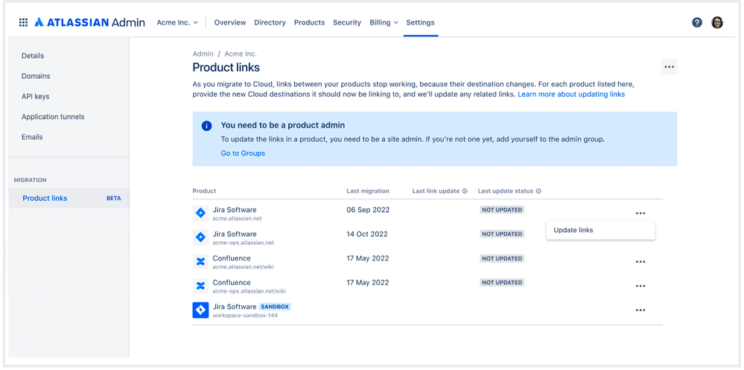Select the Settings tab
This screenshot has width=744, height=370.
point(420,22)
